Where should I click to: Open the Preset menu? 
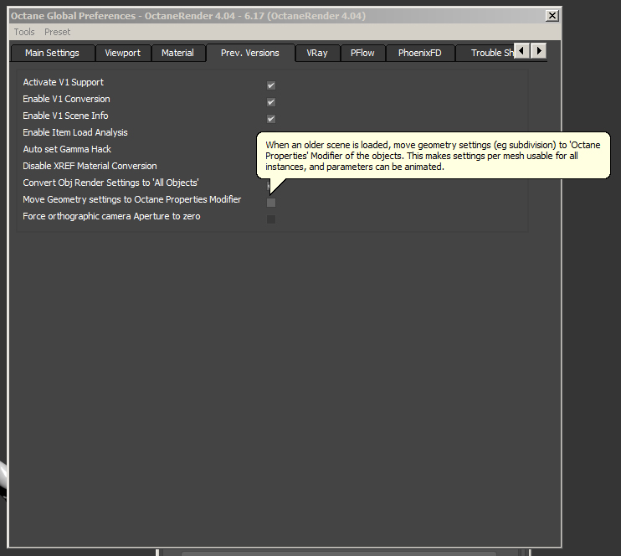point(57,32)
